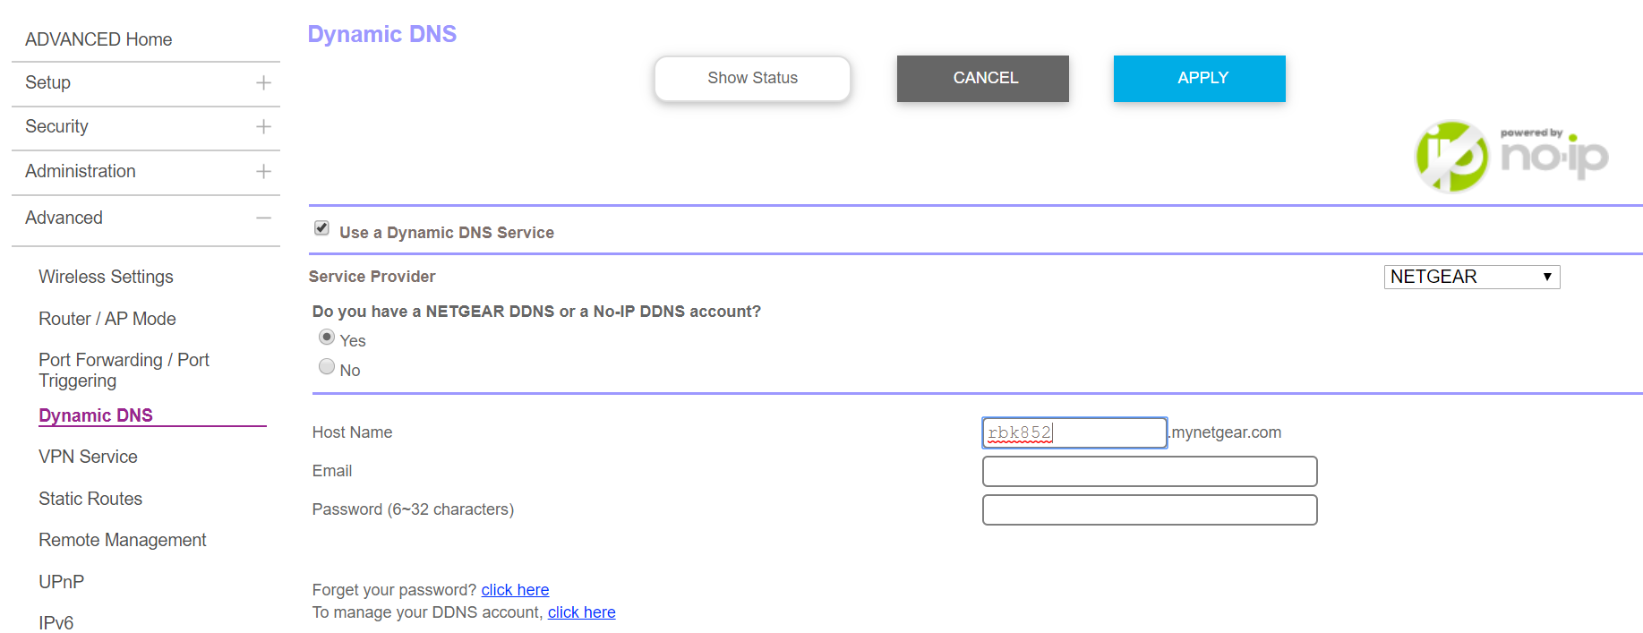Click forgot password click here link

[515, 590]
